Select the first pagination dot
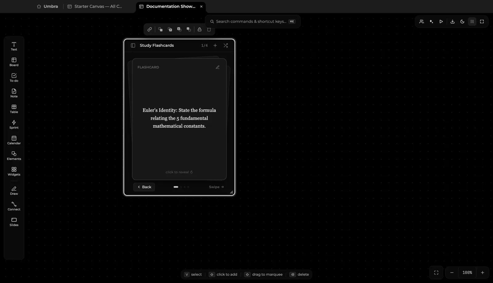Viewport: 493px width, 283px height. tap(176, 187)
